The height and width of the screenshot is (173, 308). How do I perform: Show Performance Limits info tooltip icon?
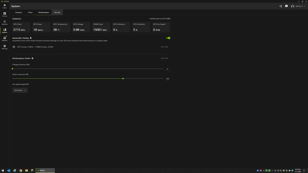tap(32, 58)
